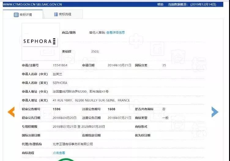Click the 后期指定日期 label
The image size is (230, 161).
click(x=91, y=135)
